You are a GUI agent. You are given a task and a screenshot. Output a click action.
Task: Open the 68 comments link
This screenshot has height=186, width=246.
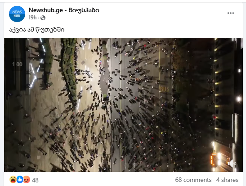(193, 180)
